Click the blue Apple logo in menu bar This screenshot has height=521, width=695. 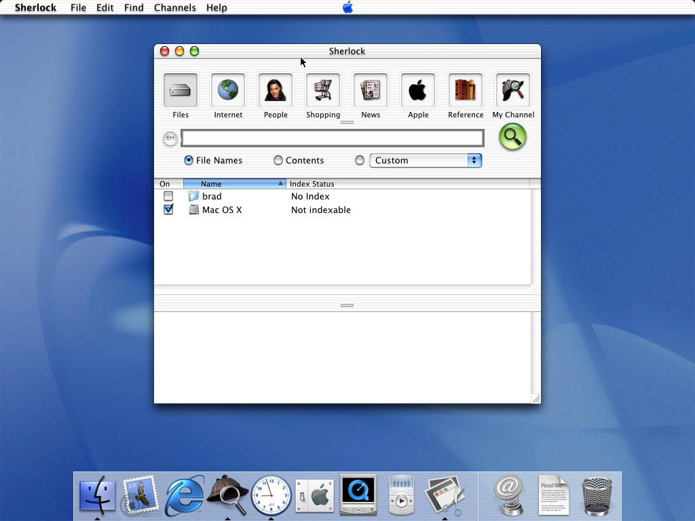pyautogui.click(x=347, y=7)
